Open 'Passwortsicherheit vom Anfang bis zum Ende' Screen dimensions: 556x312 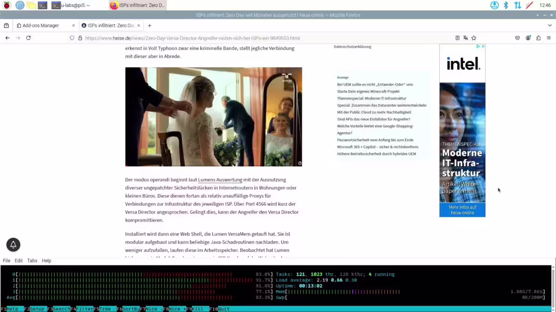[x=375, y=140]
